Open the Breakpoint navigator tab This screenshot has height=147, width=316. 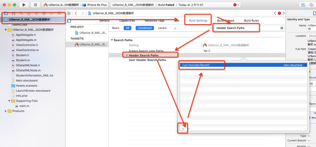(x=52, y=13)
